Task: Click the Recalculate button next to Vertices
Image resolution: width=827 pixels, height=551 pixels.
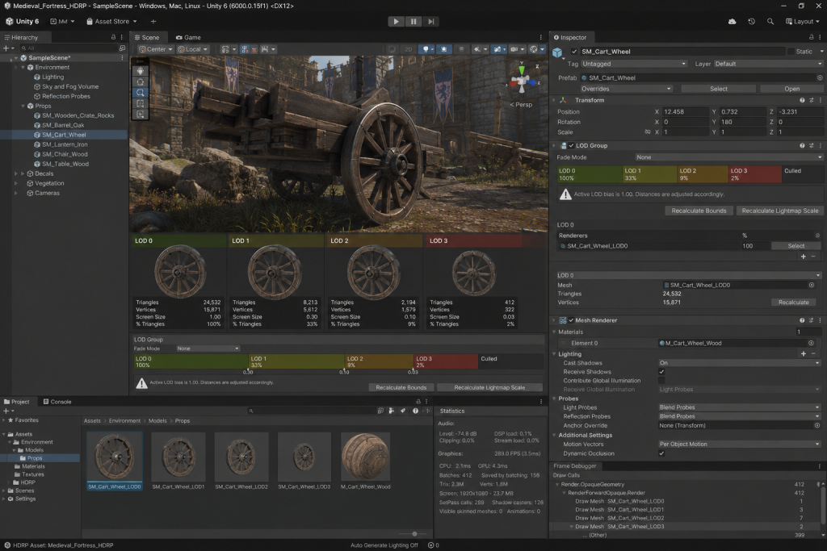Action: 793,303
